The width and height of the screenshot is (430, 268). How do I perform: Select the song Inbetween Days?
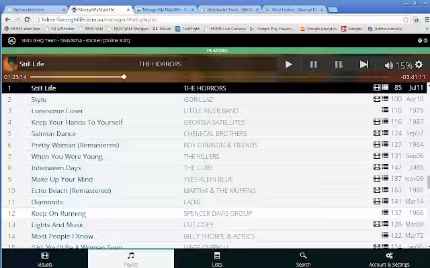[x=56, y=168]
